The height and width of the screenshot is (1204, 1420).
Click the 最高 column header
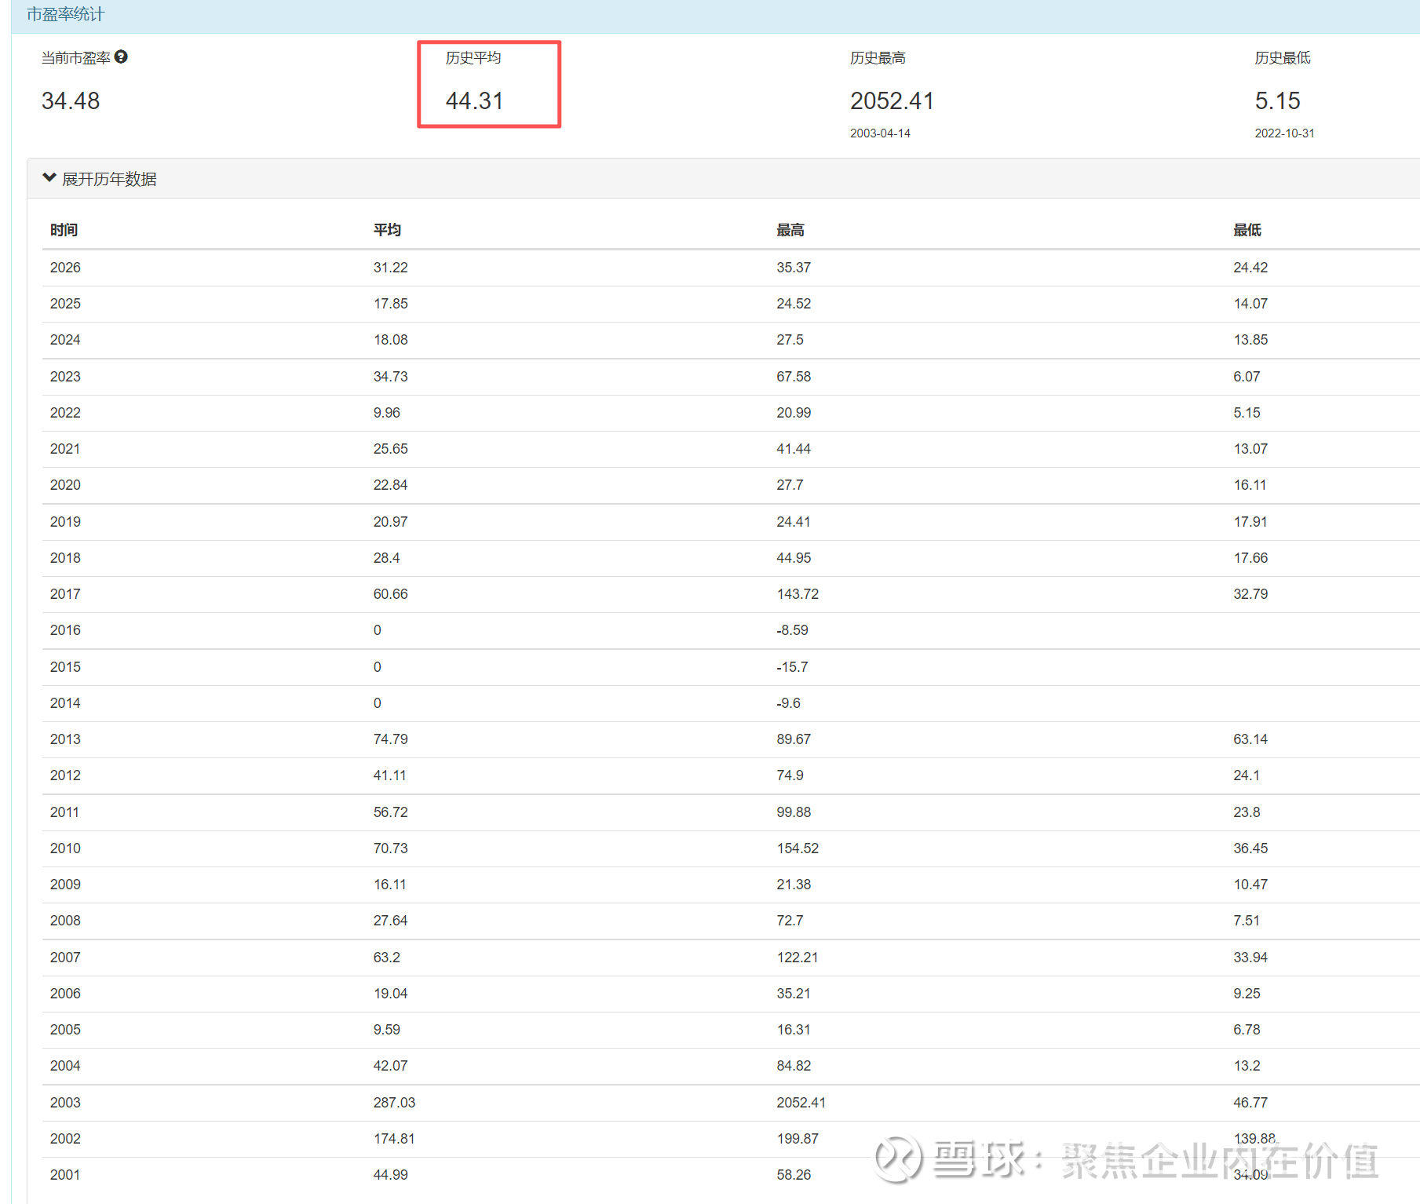(790, 230)
